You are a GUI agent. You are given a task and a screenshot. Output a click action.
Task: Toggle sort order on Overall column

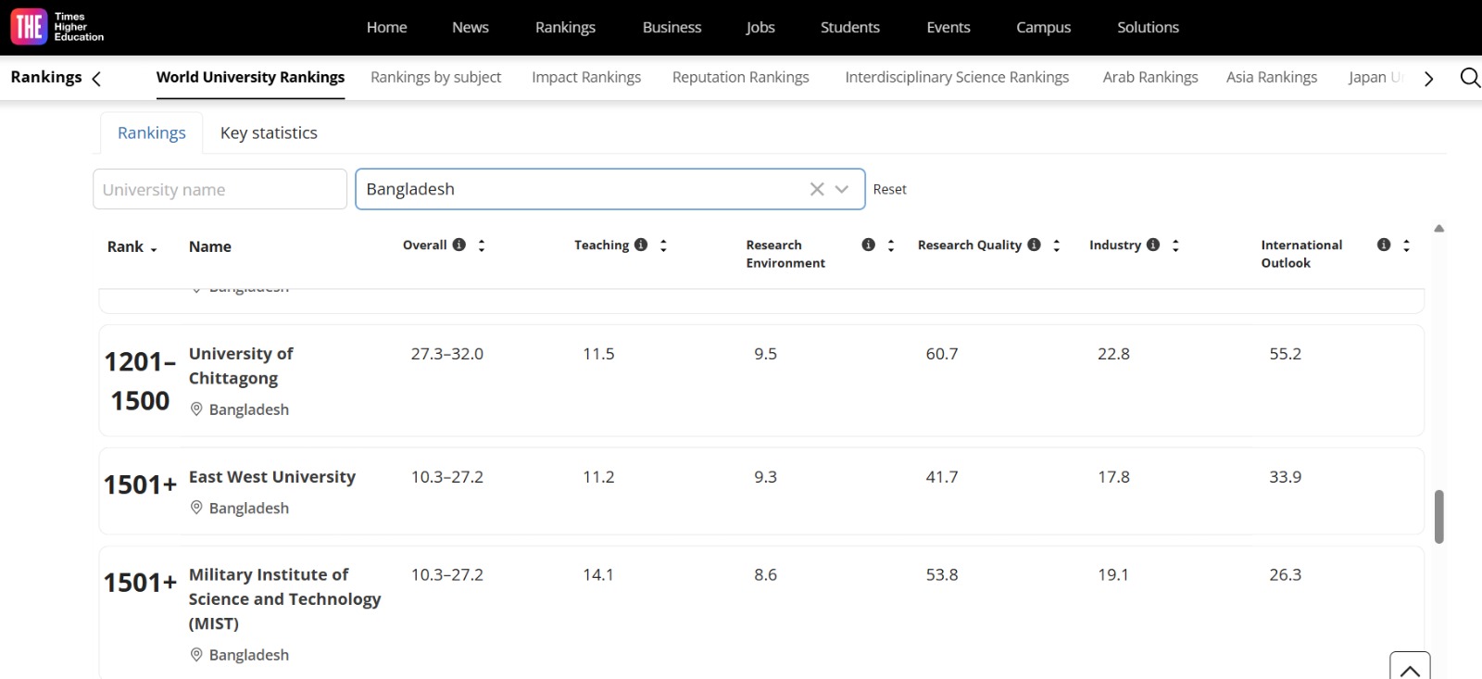pos(482,245)
